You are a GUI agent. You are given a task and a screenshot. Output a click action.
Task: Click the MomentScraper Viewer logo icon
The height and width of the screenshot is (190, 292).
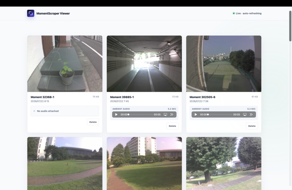(x=30, y=13)
